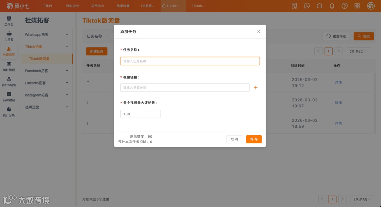Open 我的企业 top navigation tab
The image size is (381, 207).
click(72, 6)
